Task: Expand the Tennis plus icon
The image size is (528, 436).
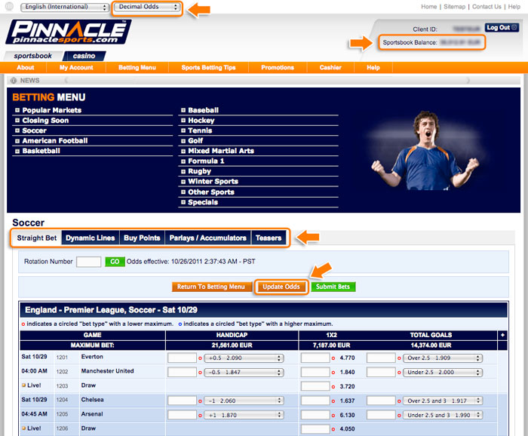Action: (183, 130)
